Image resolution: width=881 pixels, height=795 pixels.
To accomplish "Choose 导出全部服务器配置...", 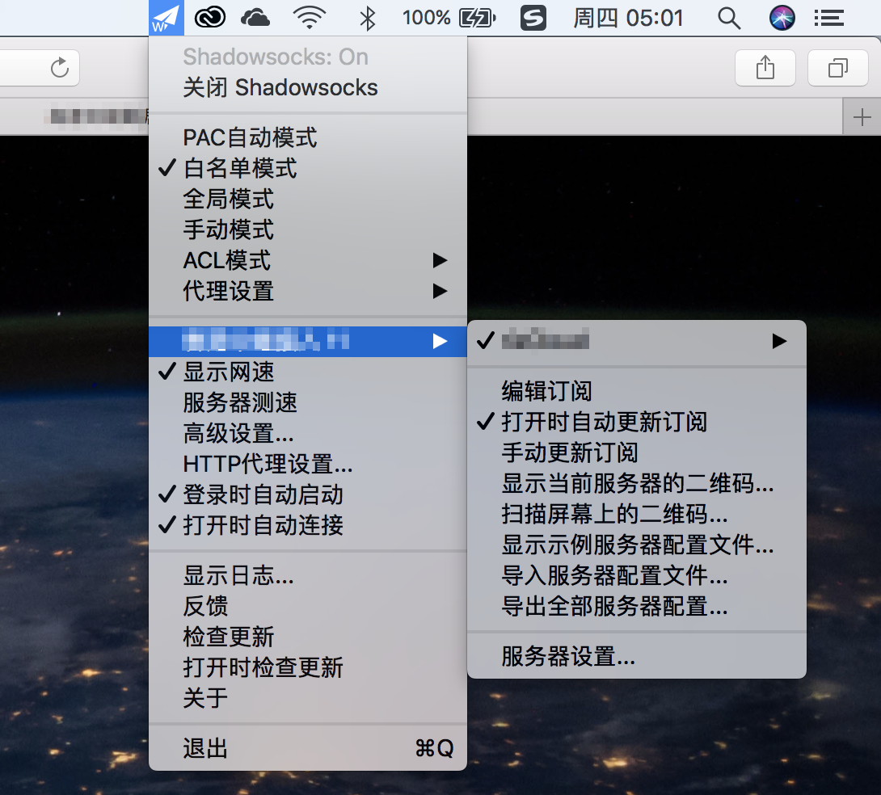I will point(637,607).
